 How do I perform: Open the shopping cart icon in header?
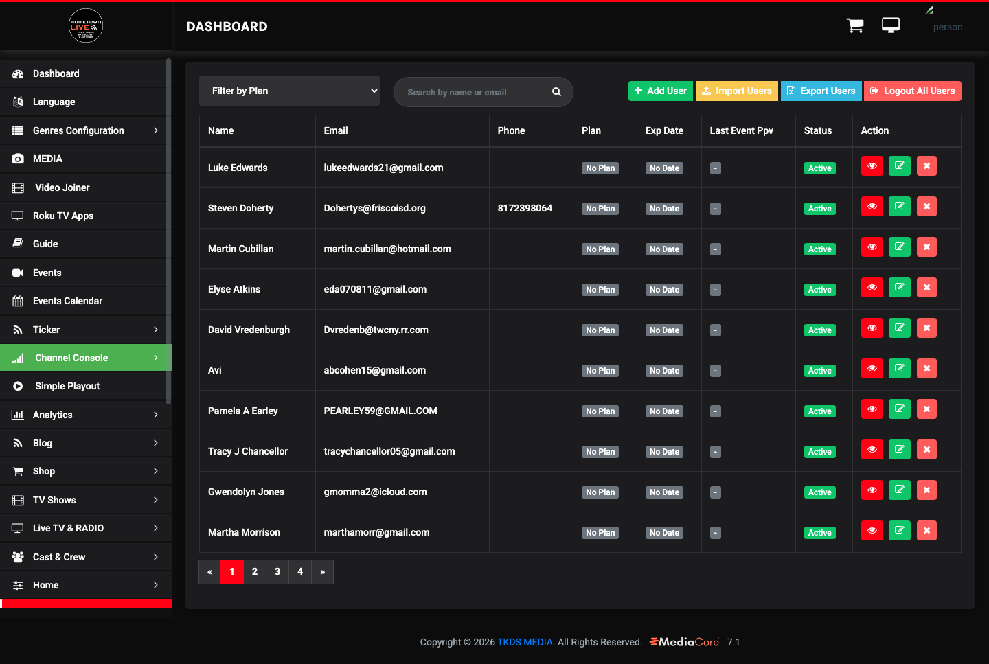point(855,25)
